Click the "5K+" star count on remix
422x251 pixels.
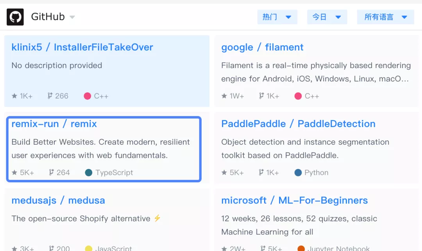tap(27, 173)
